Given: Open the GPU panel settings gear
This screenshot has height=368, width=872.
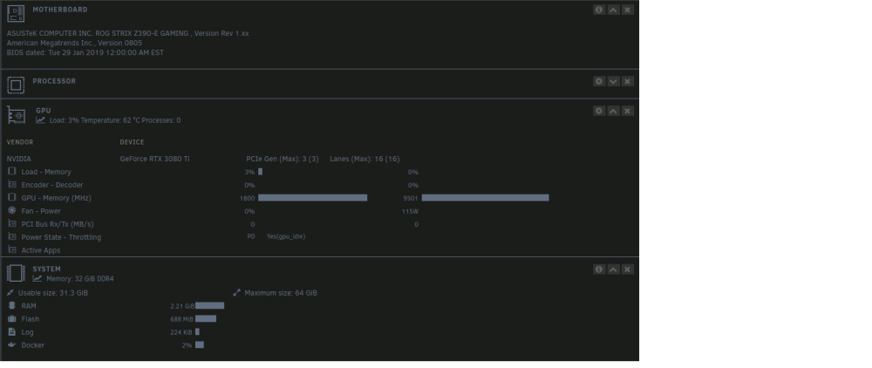Looking at the screenshot, I should click(599, 111).
